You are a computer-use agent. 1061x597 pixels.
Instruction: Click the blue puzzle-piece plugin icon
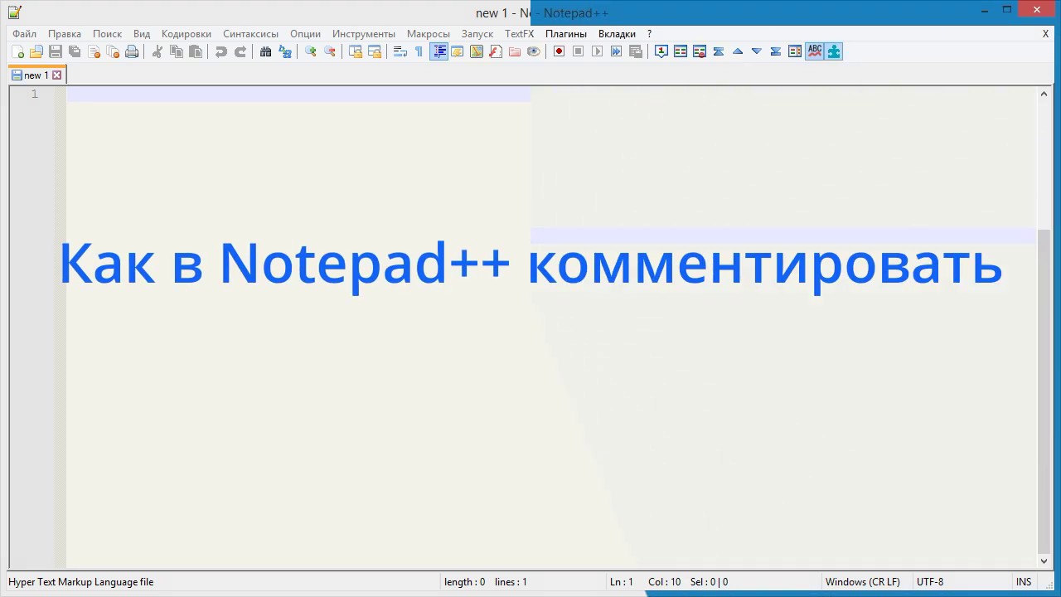pyautogui.click(x=834, y=51)
